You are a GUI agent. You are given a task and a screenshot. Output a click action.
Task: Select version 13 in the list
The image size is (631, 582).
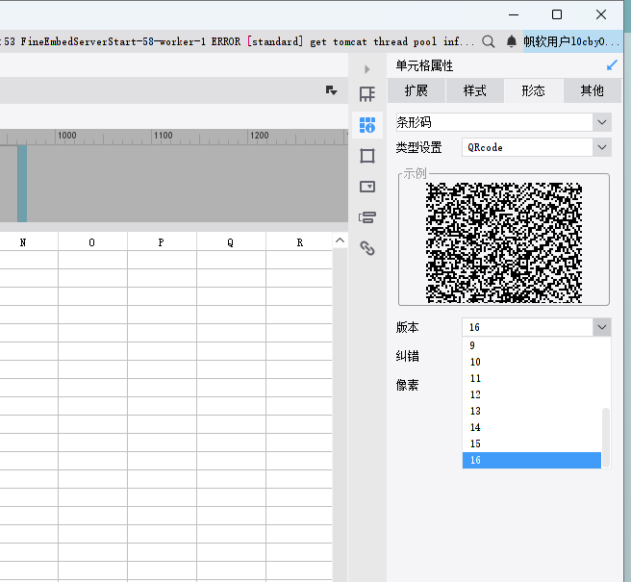(x=532, y=411)
